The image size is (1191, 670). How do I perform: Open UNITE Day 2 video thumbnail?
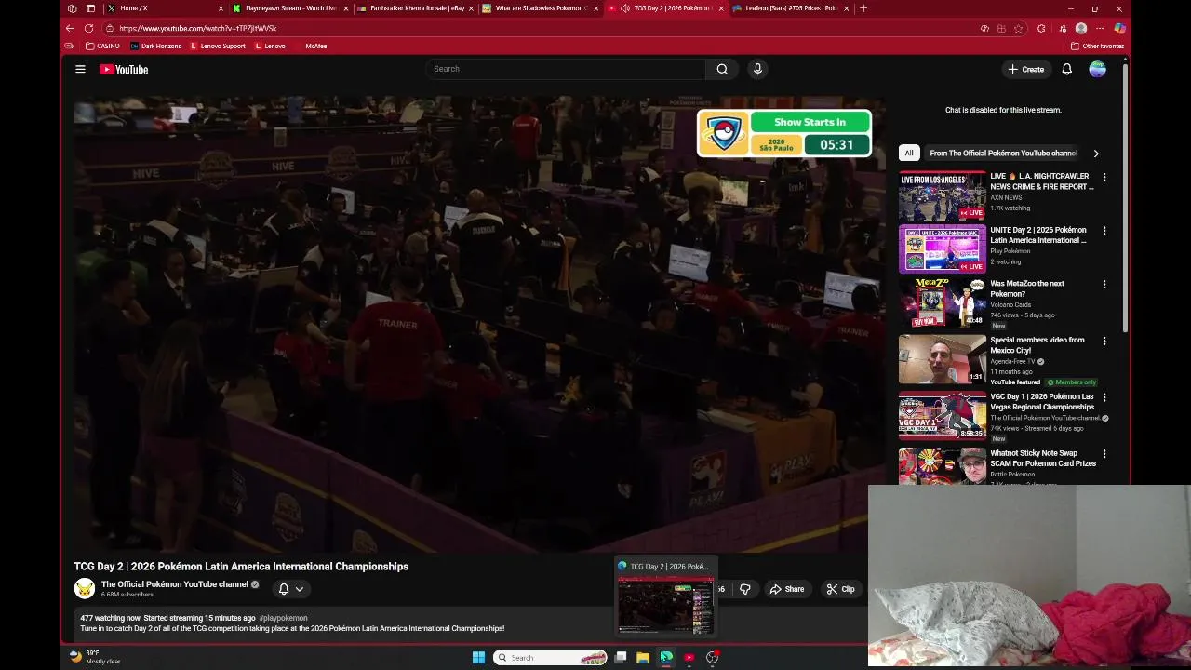(942, 248)
